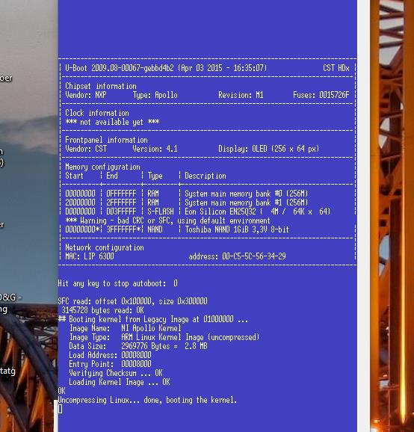Click the terminal cursor block at the bottom

[61, 409]
